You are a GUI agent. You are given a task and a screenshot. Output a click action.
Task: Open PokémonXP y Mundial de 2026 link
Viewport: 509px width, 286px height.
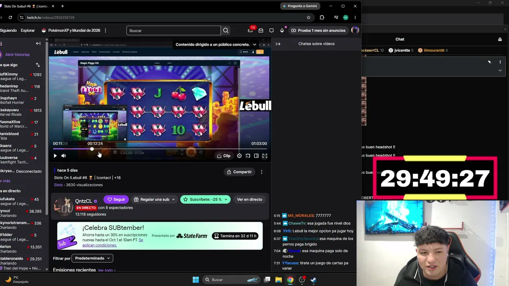point(71,31)
